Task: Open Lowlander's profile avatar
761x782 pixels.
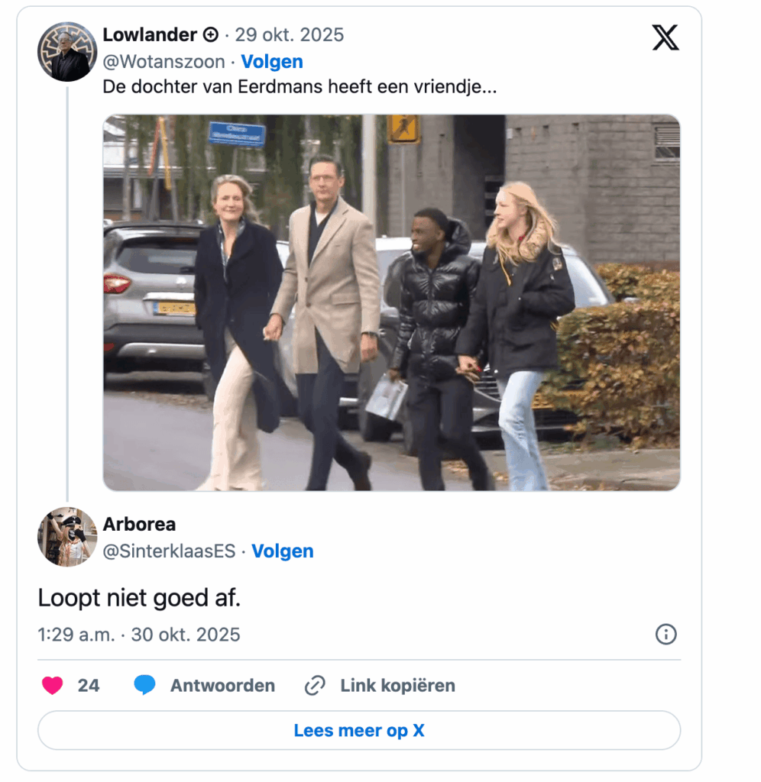Action: [67, 52]
